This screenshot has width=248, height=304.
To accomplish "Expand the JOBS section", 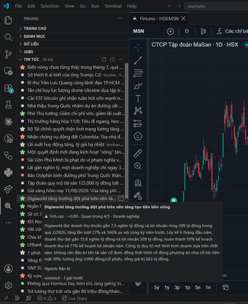I will click(73, 52).
